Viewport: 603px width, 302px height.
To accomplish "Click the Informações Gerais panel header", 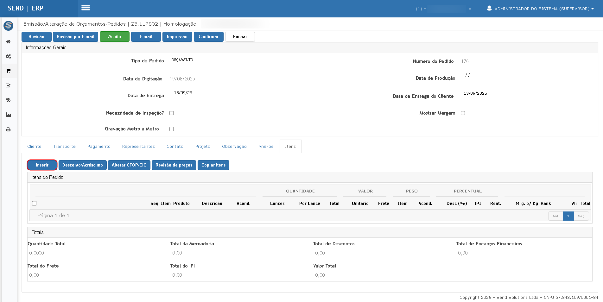I will (310, 47).
